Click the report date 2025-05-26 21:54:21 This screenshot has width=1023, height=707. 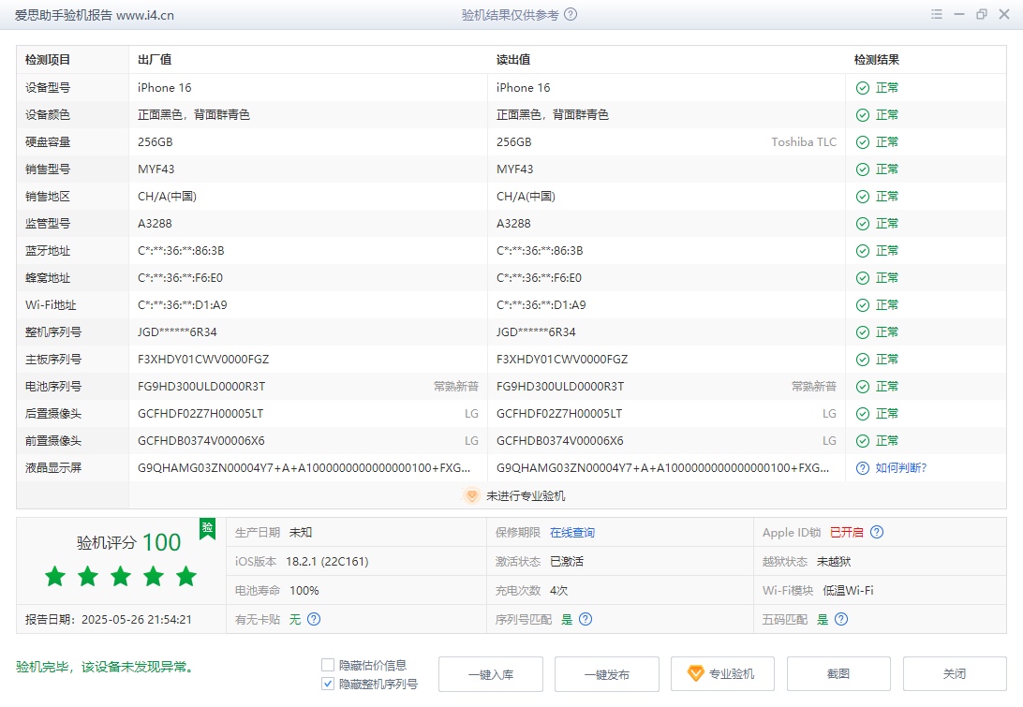[137, 620]
